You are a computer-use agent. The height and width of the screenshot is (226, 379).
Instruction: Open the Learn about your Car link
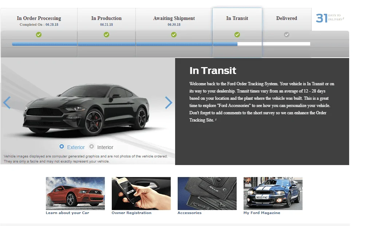click(x=67, y=213)
